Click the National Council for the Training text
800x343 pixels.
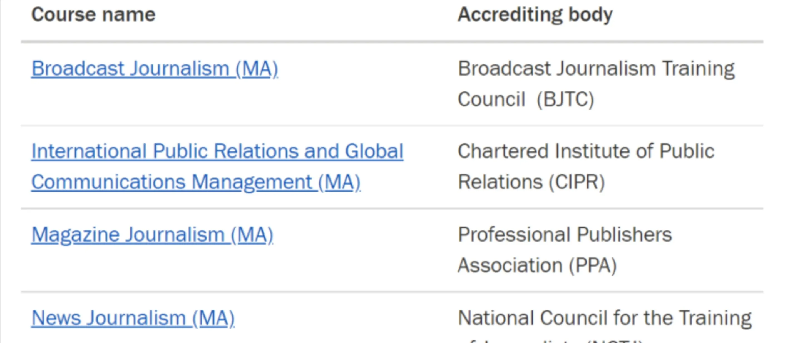pos(604,318)
